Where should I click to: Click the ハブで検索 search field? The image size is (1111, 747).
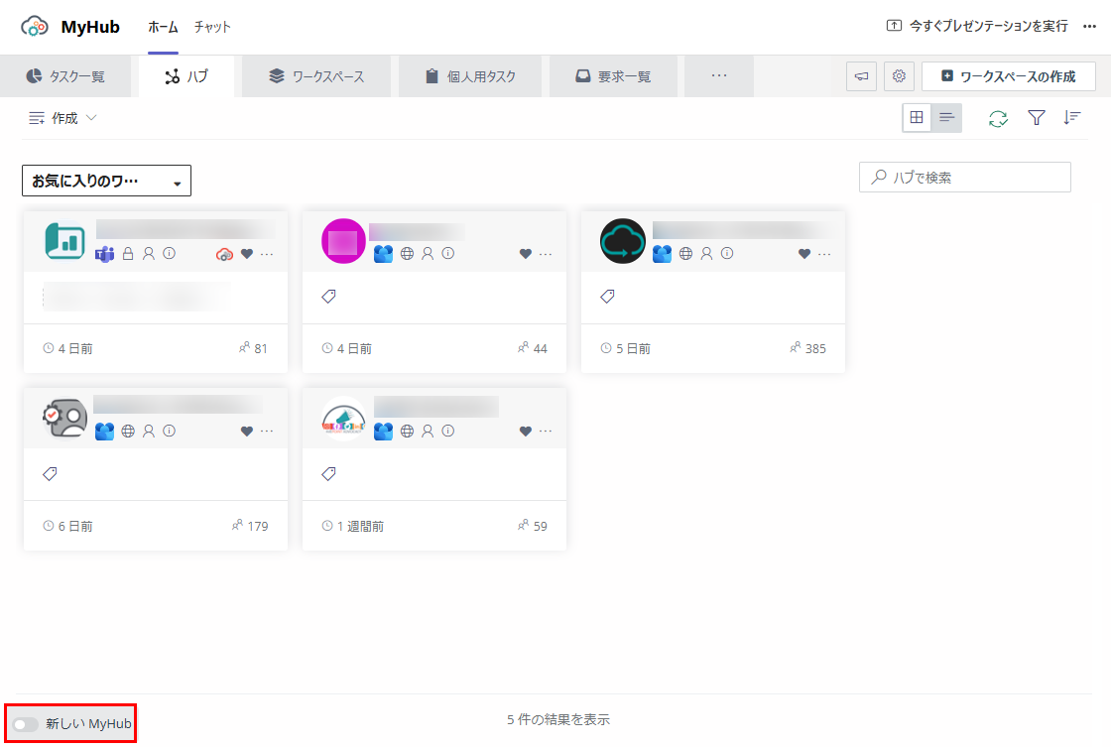964,178
